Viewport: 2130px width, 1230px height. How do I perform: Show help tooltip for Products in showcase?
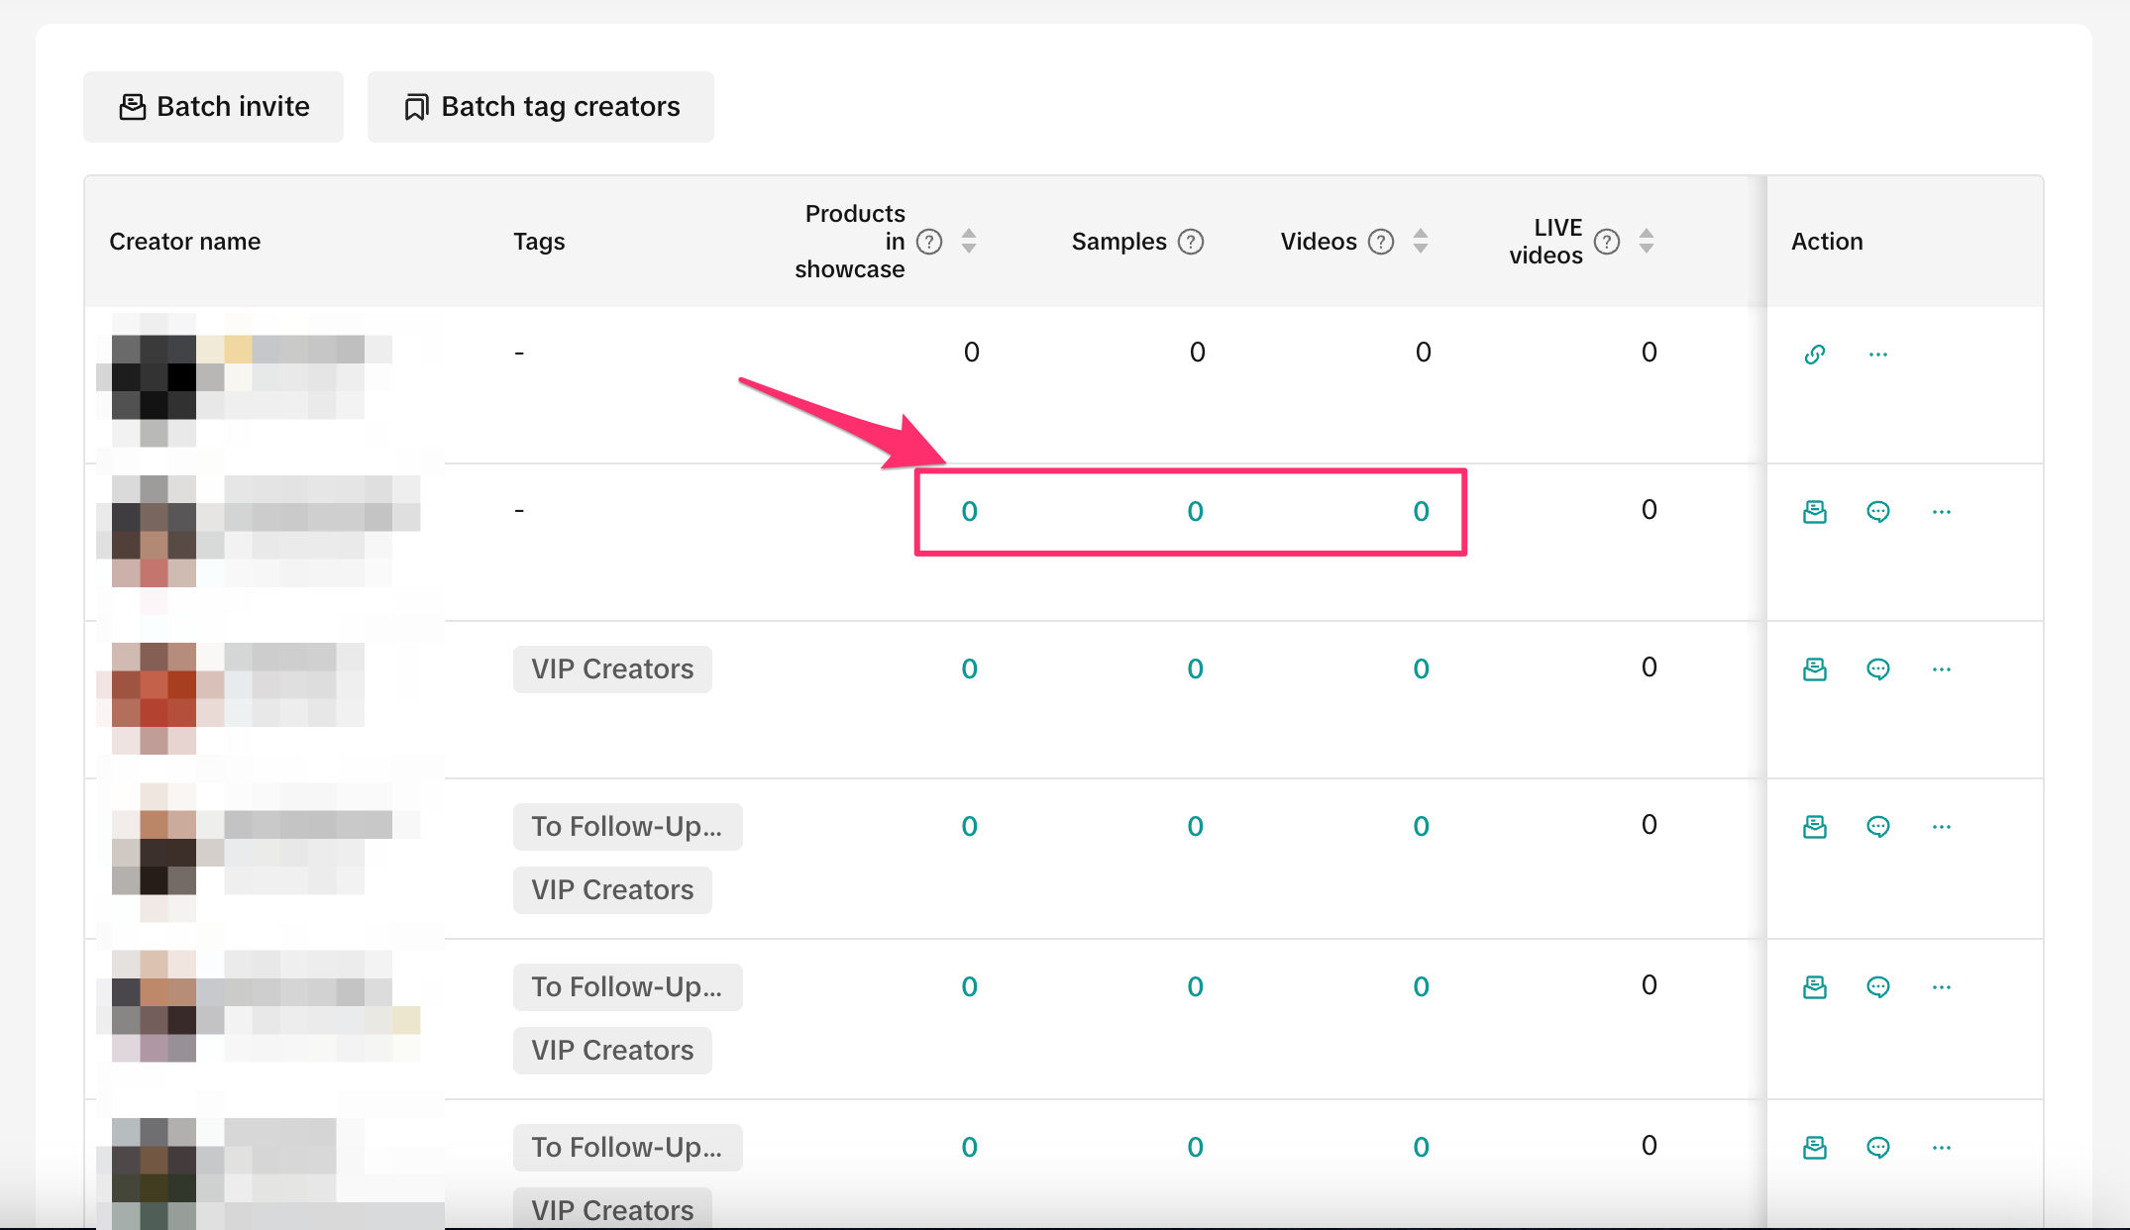click(x=929, y=241)
